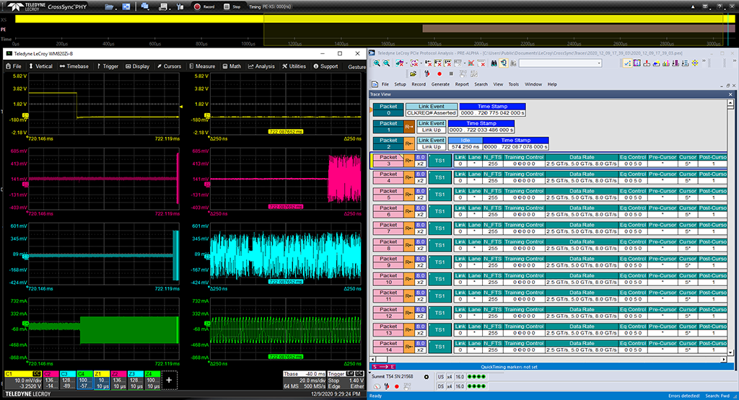Open the folder icon in CrossSync toolbar

108,6
